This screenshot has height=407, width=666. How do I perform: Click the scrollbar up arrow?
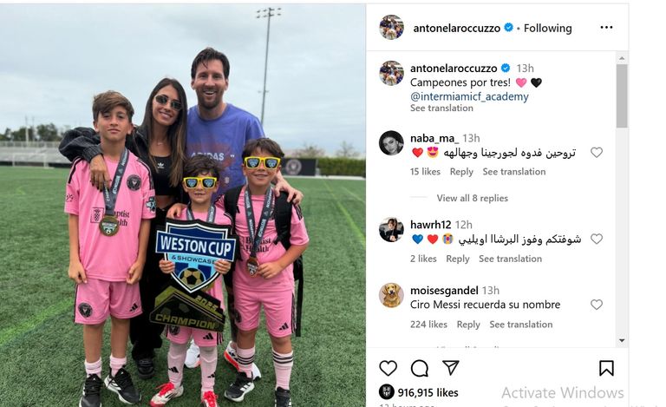(622, 58)
